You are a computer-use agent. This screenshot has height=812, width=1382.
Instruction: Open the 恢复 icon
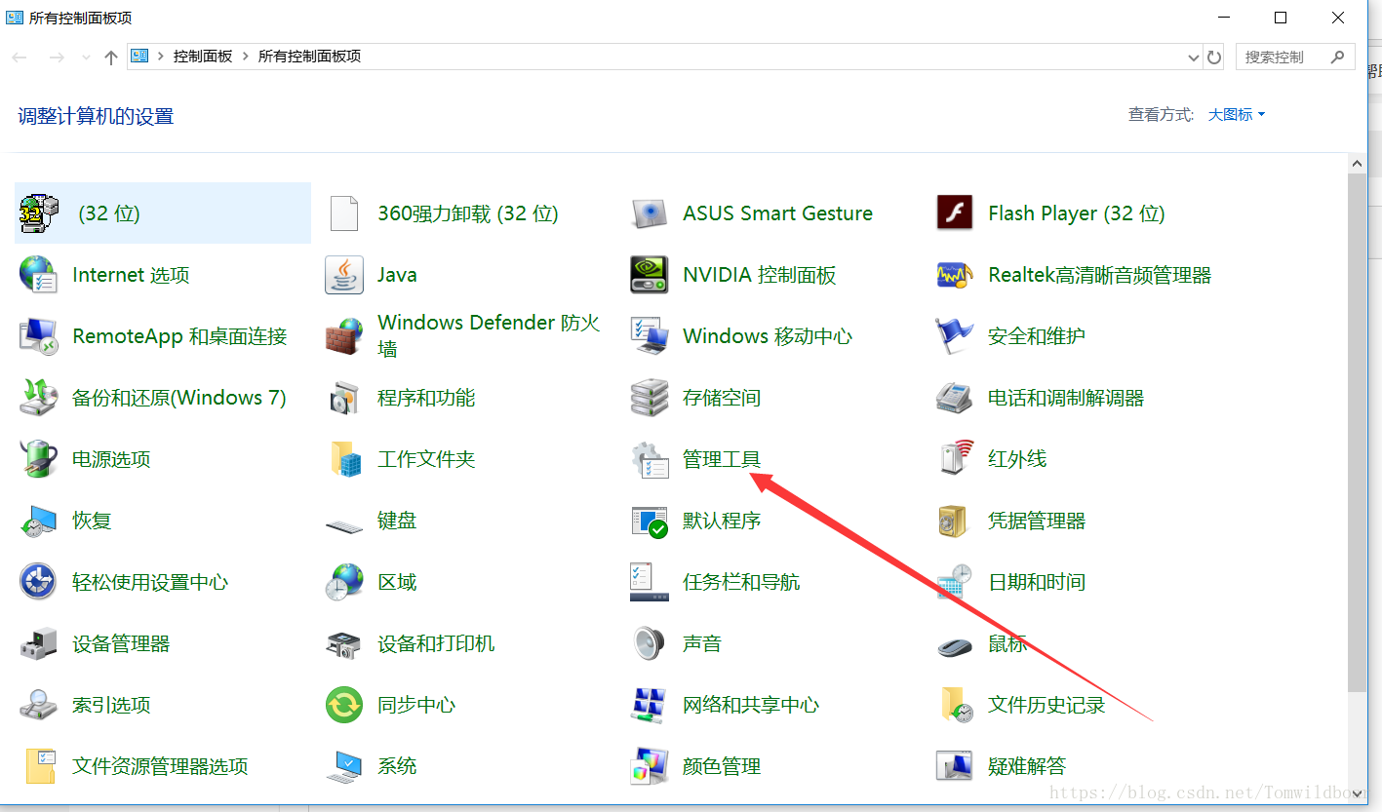pos(39,521)
